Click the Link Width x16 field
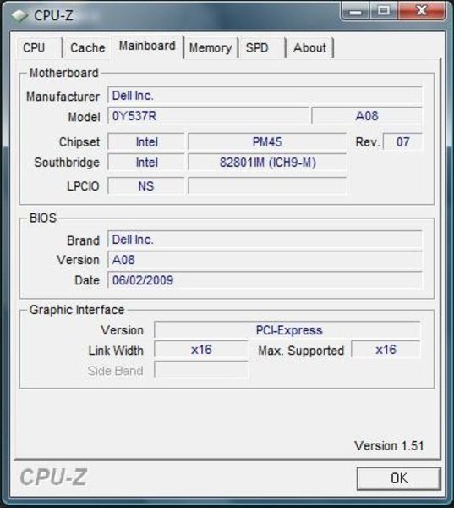Image resolution: width=454 pixels, height=508 pixels. coord(201,350)
